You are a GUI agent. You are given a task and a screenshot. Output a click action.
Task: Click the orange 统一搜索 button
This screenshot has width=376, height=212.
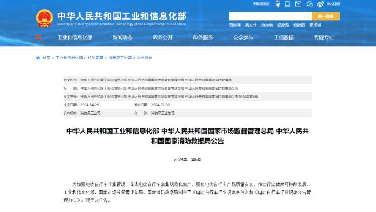tap(326, 16)
